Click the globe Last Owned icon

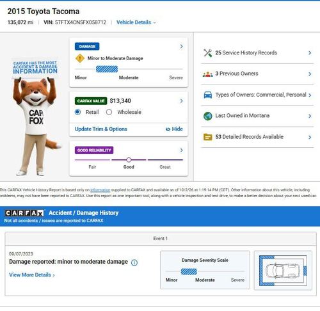point(208,116)
